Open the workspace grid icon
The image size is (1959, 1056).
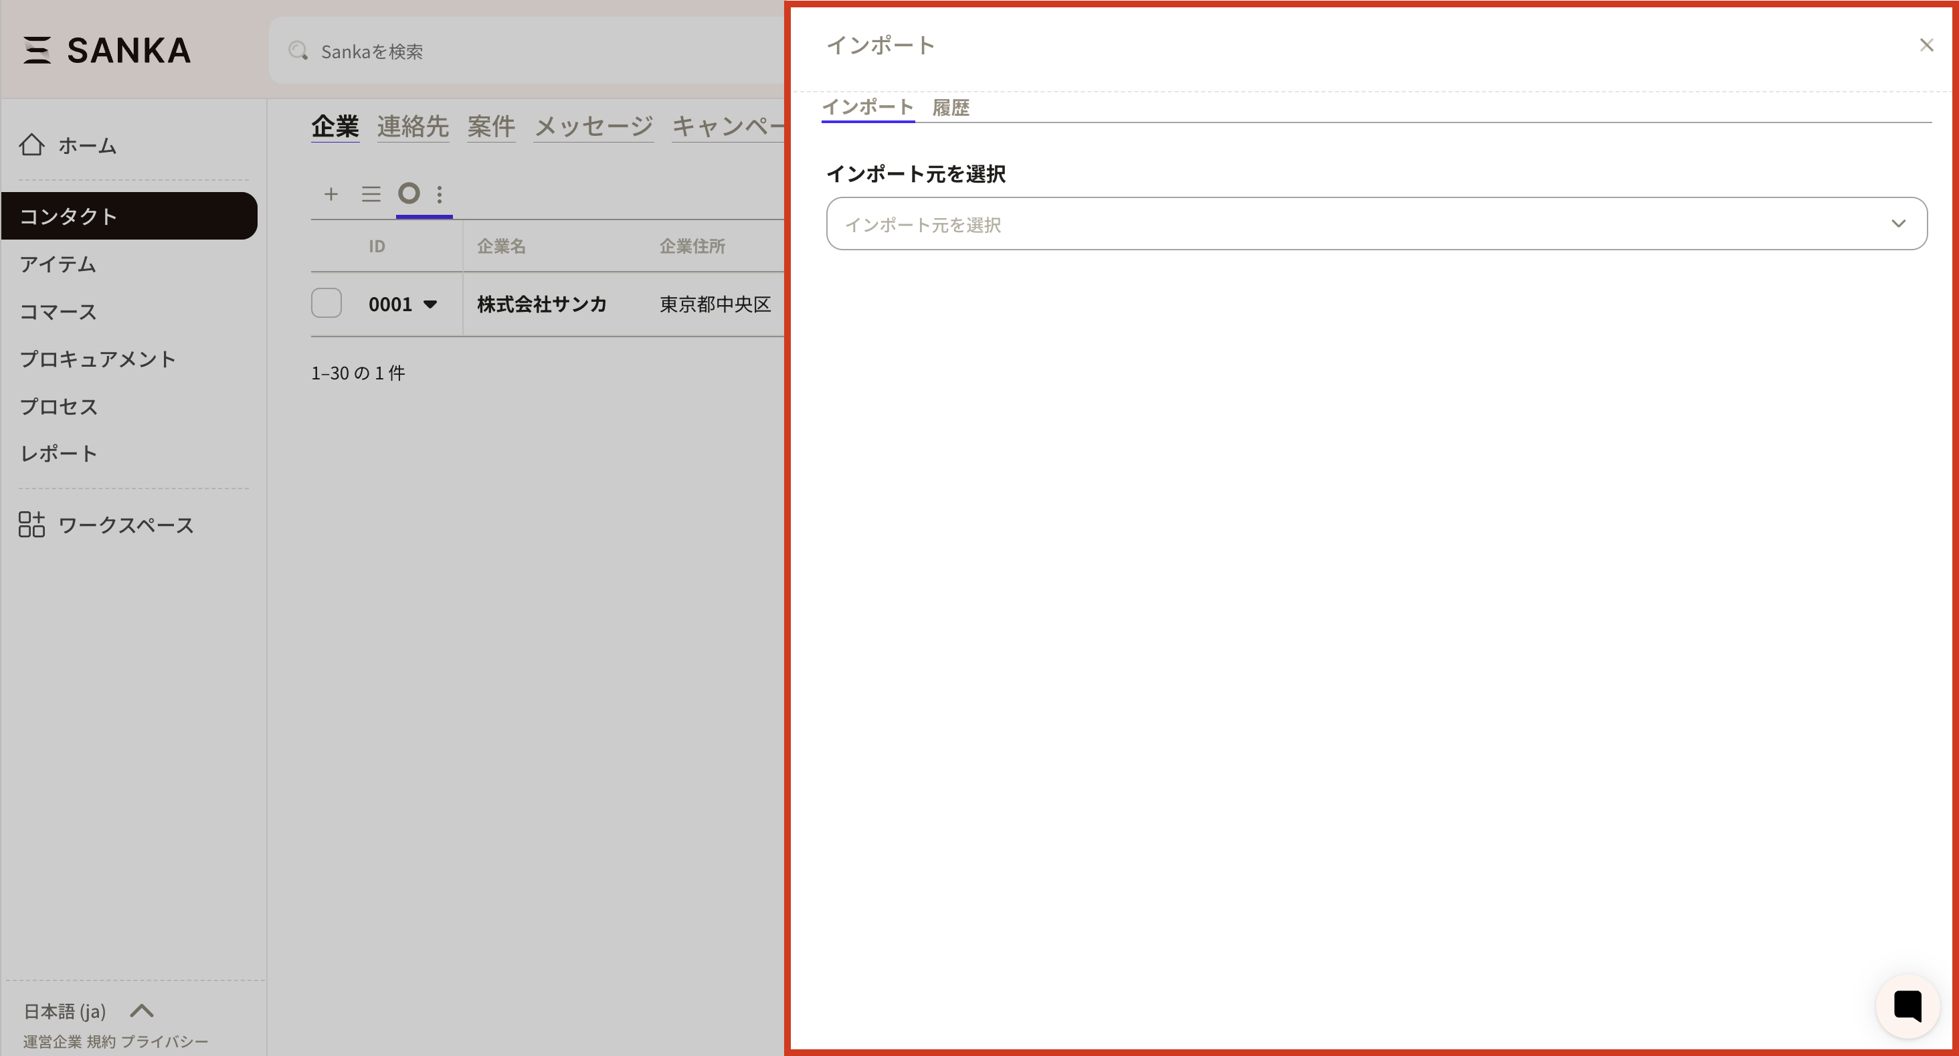click(32, 525)
